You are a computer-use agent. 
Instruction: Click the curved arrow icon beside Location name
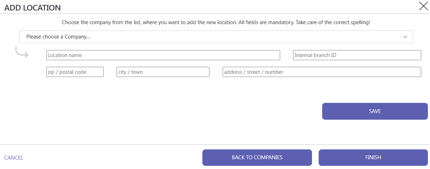coord(22,52)
